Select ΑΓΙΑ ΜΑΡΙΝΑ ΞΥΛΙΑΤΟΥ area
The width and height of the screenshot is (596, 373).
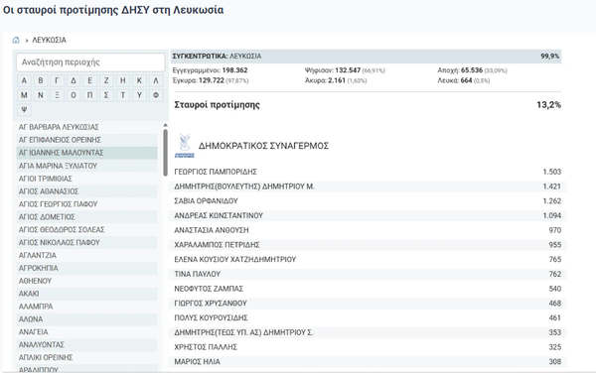(87, 166)
